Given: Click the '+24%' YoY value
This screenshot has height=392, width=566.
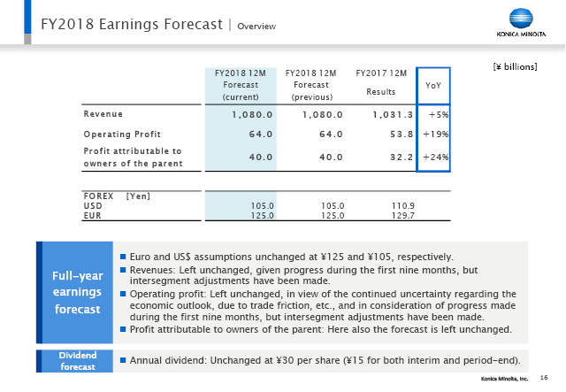Looking at the screenshot, I should click(x=436, y=158).
